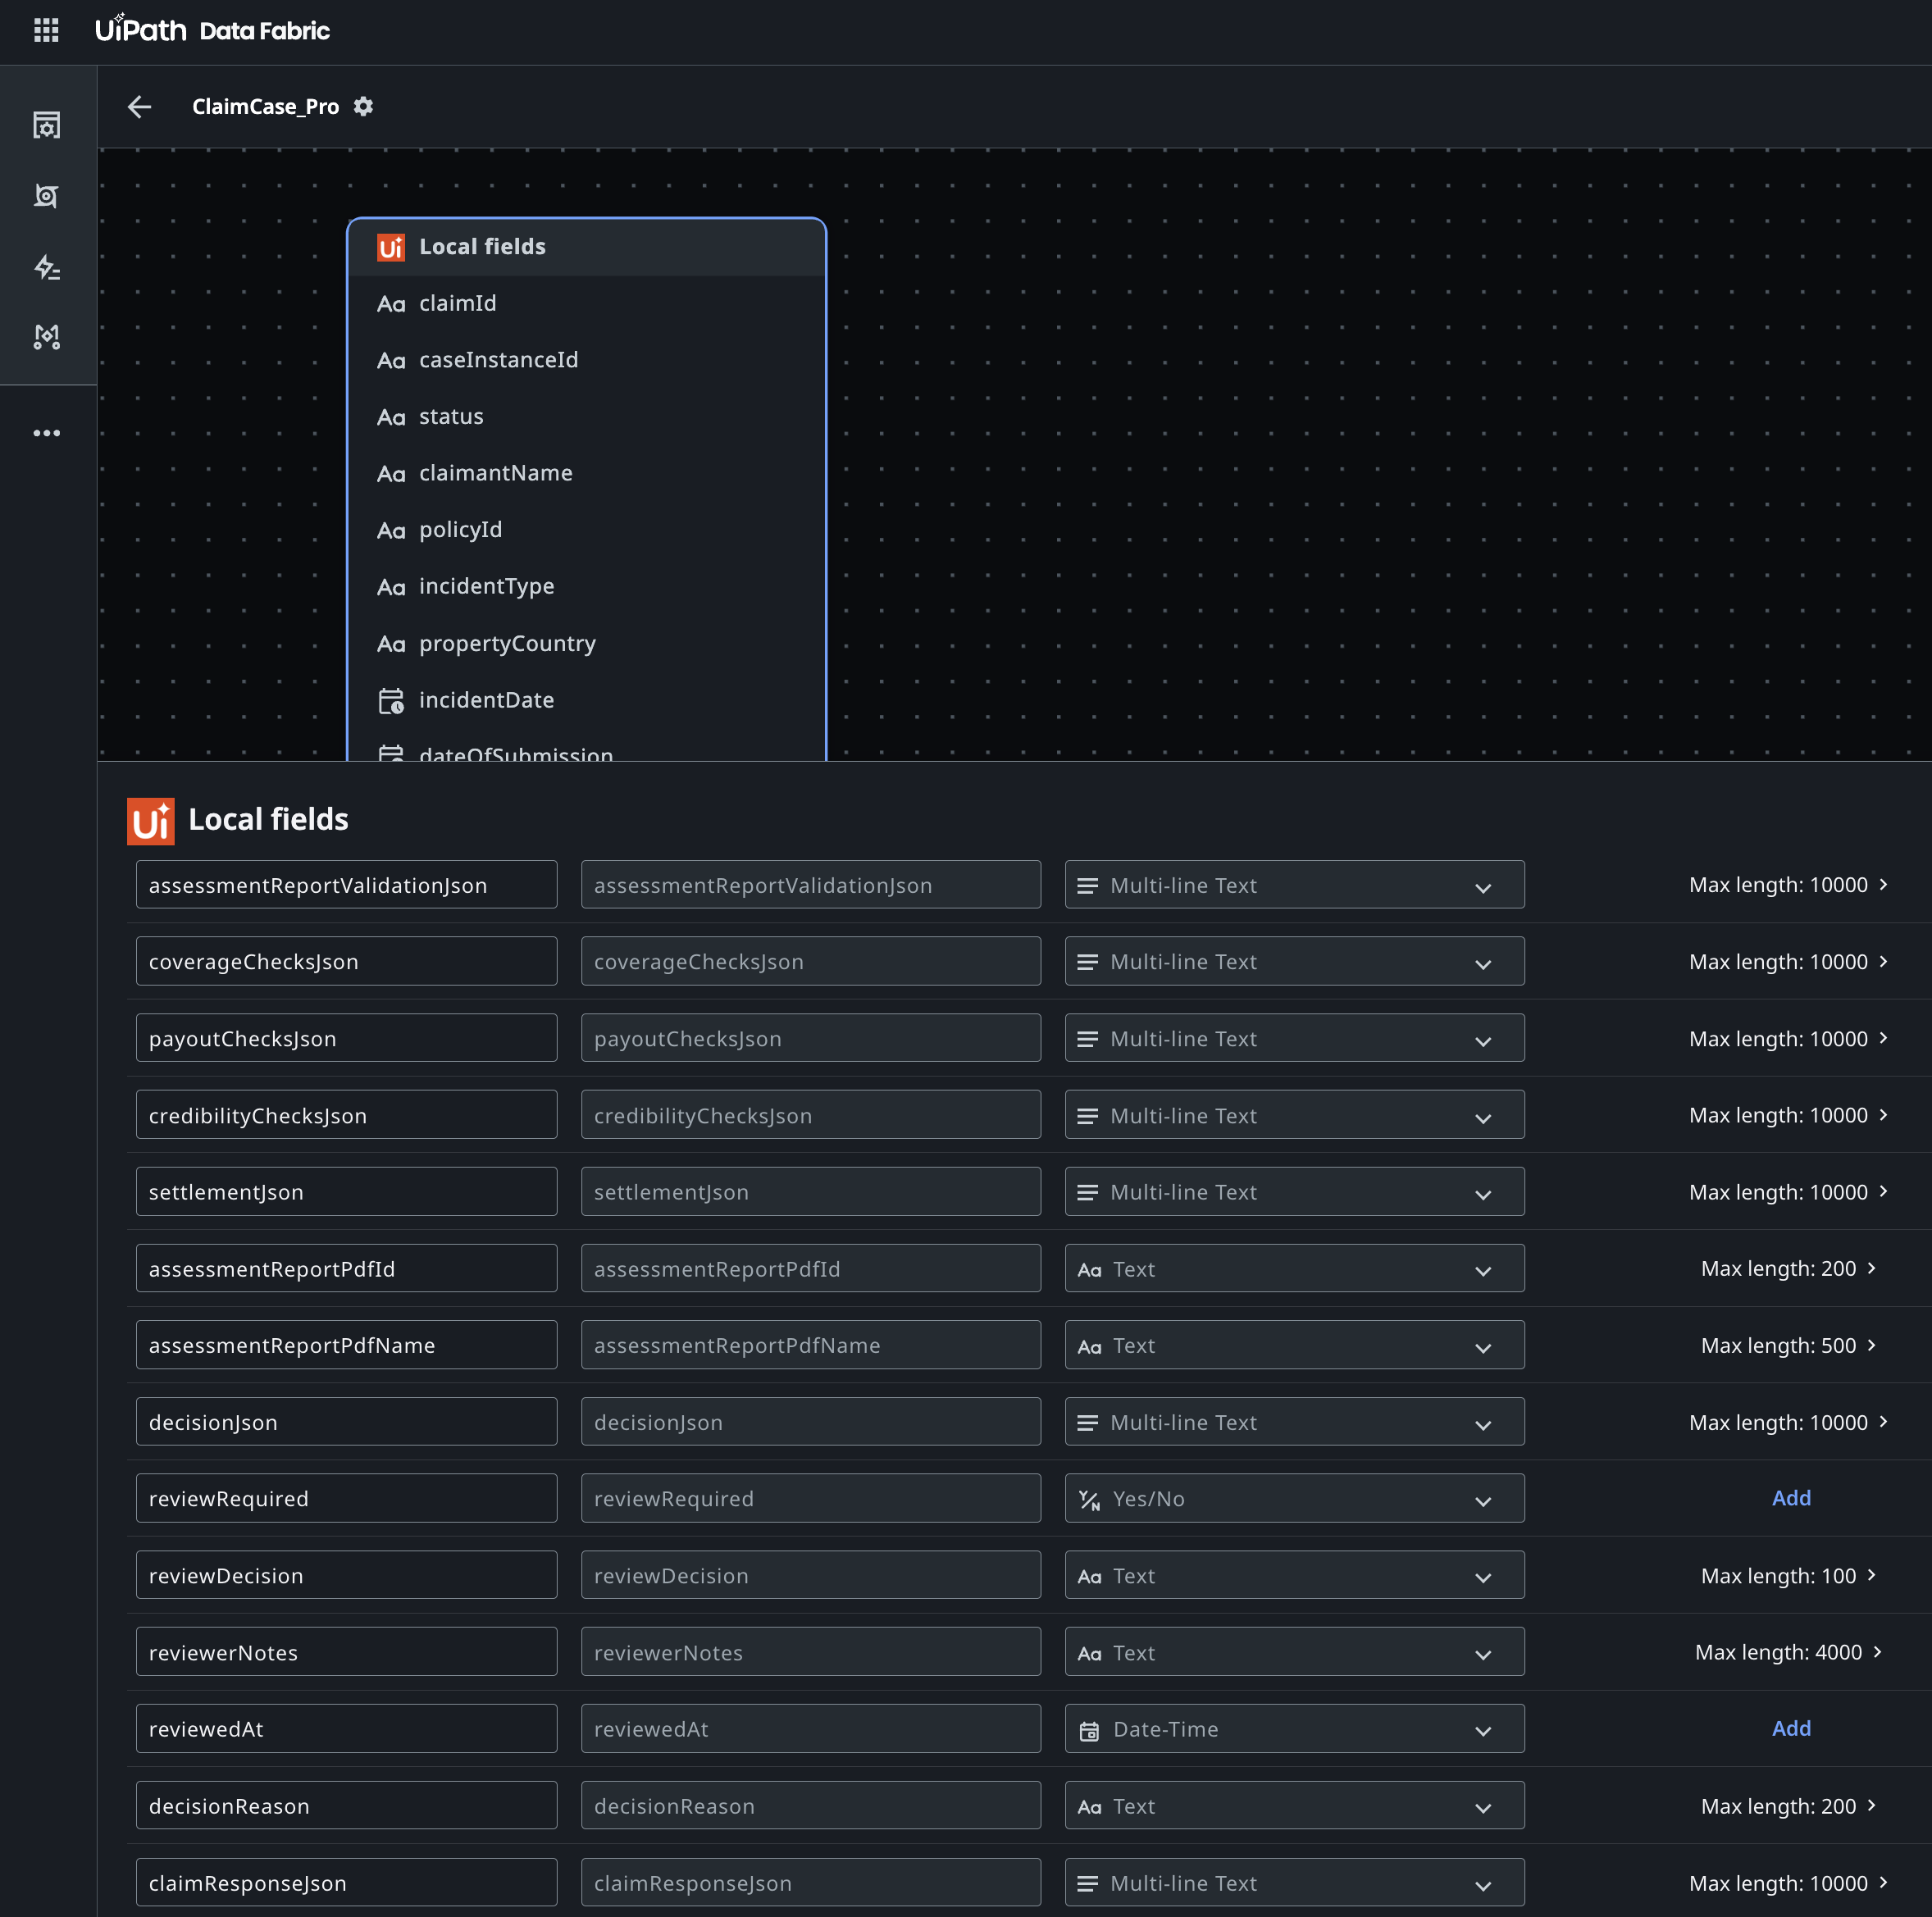Open the sidebar lightning bolt icon
The width and height of the screenshot is (1932, 1917).
pyautogui.click(x=46, y=266)
